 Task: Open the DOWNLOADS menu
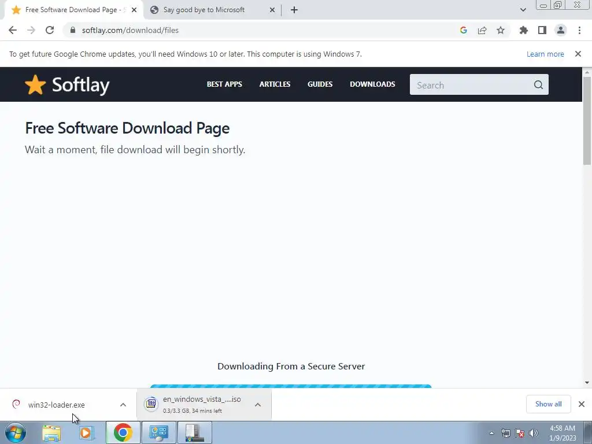[372, 84]
